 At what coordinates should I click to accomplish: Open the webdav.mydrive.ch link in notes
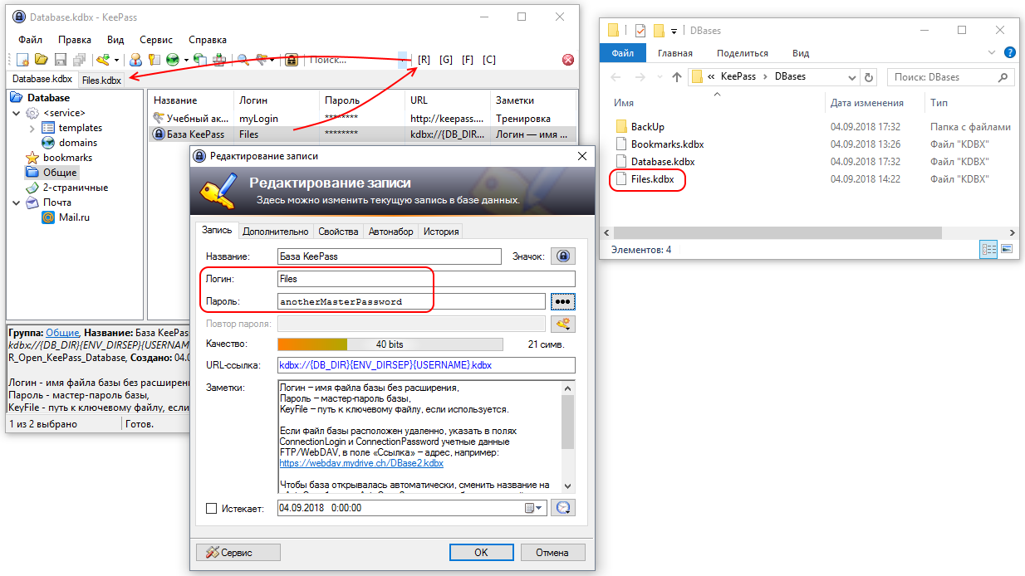(x=361, y=463)
